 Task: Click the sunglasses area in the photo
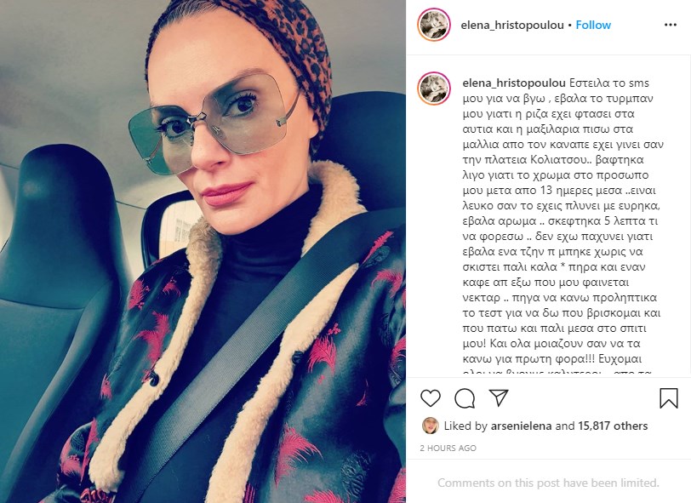pos(212,121)
